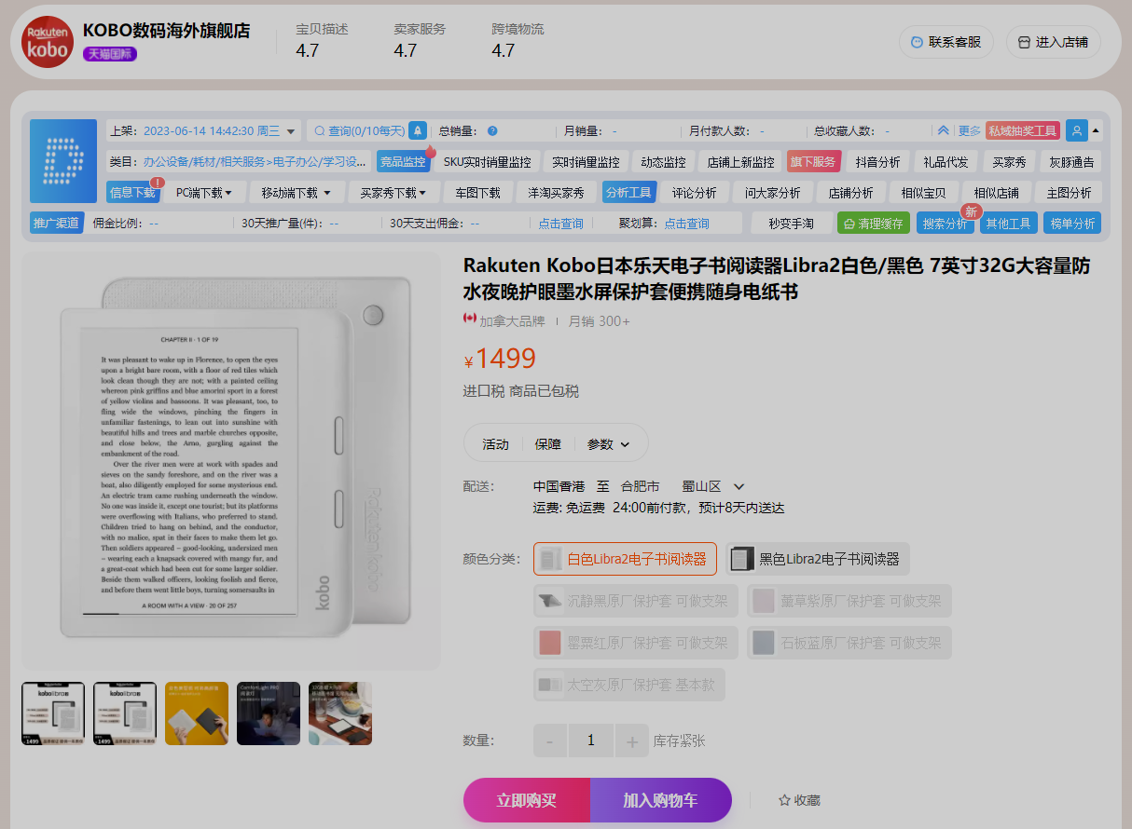Open the 上架 date dropdown arrow
This screenshot has width=1132, height=829.
point(291,131)
